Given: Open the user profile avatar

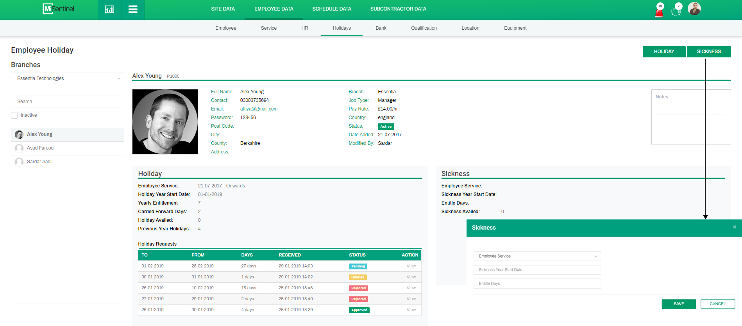Looking at the screenshot, I should point(694,9).
